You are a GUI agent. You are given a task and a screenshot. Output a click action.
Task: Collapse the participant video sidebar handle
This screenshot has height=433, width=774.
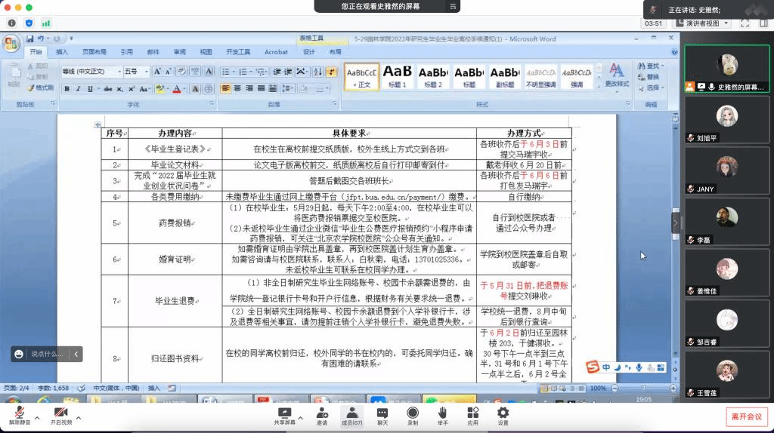click(x=676, y=224)
